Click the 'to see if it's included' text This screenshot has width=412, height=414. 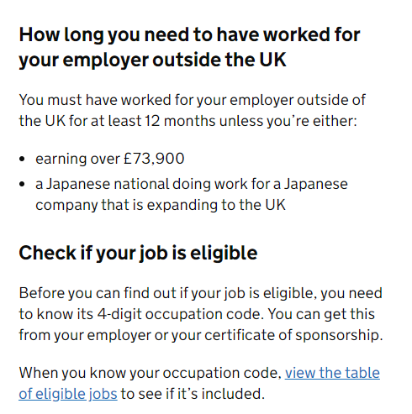(193, 394)
